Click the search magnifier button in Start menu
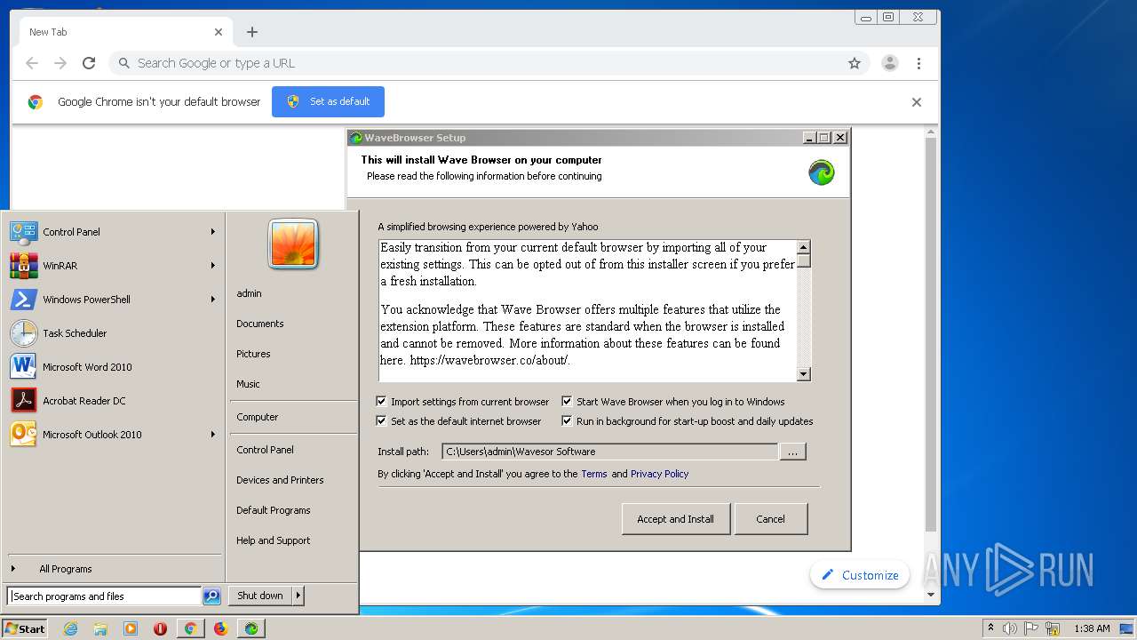The height and width of the screenshot is (640, 1137). tap(211, 596)
